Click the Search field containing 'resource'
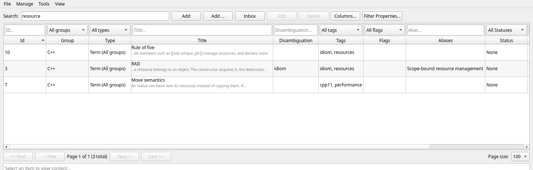 [95, 16]
